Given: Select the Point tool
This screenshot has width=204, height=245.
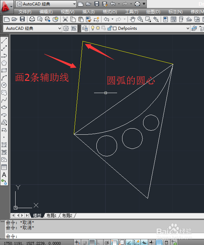Looking at the screenshot, I should click(x=4, y=137).
